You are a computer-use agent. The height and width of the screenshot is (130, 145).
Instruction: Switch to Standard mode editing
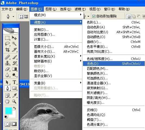(x=7, y=124)
